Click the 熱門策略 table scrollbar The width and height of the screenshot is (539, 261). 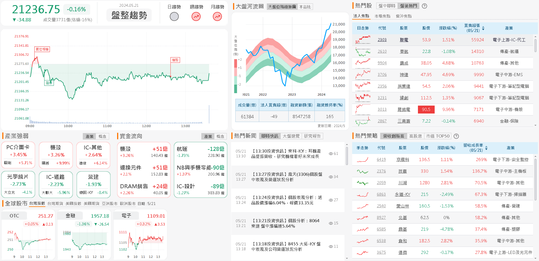click(x=535, y=179)
